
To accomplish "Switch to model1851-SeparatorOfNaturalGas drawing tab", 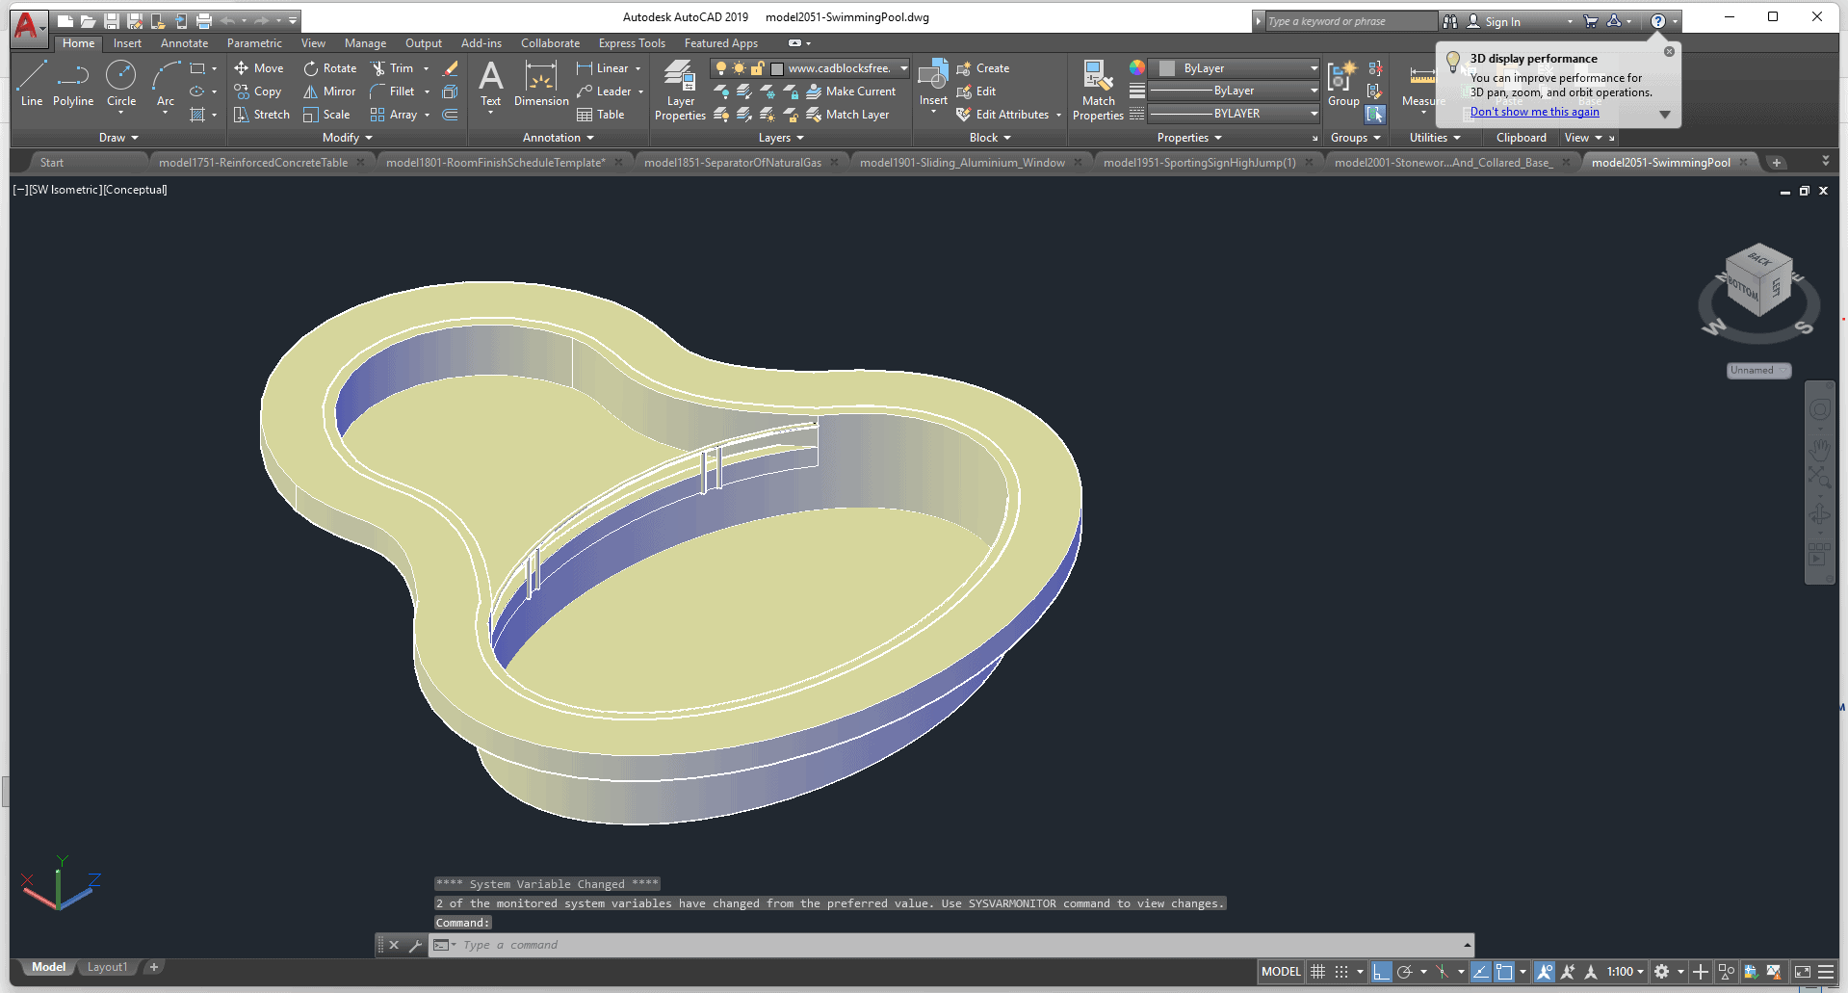I will coord(732,163).
